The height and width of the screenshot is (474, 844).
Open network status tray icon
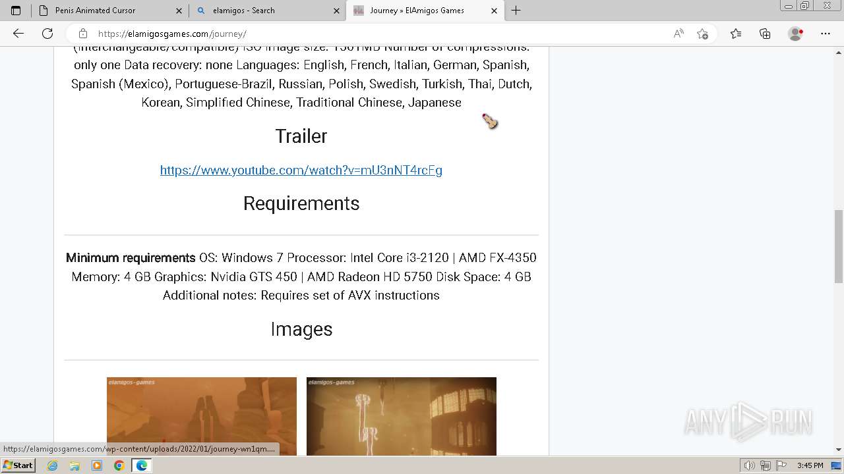tap(765, 465)
